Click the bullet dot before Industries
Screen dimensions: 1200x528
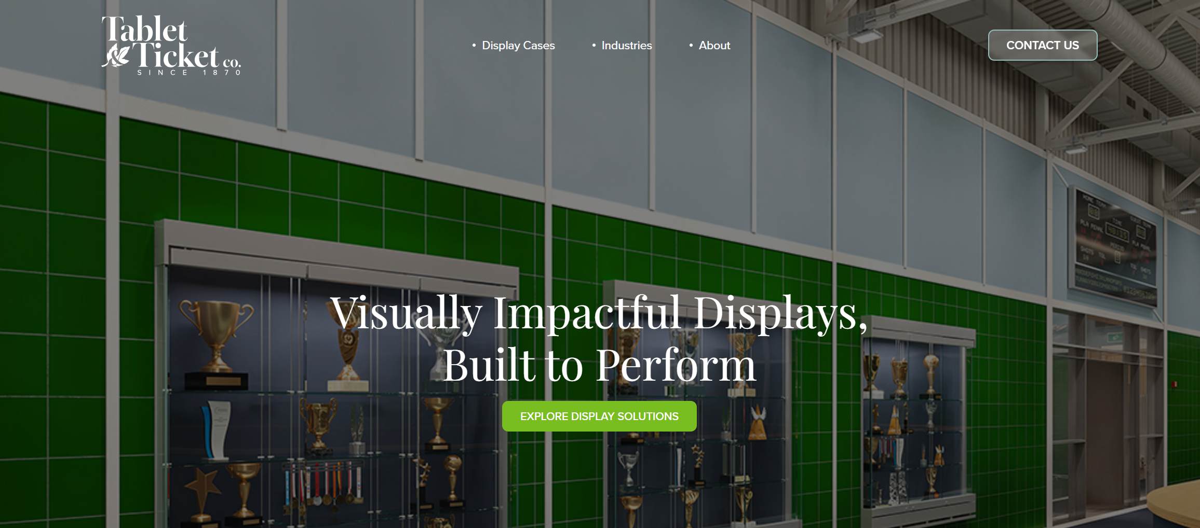click(593, 46)
